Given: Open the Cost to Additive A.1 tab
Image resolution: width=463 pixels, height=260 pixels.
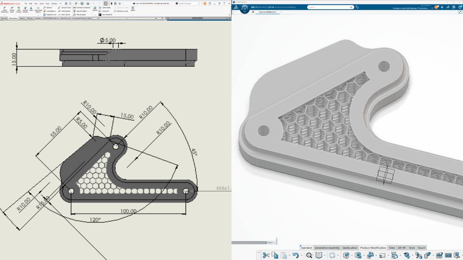Looking at the screenshot, I should point(268,12).
